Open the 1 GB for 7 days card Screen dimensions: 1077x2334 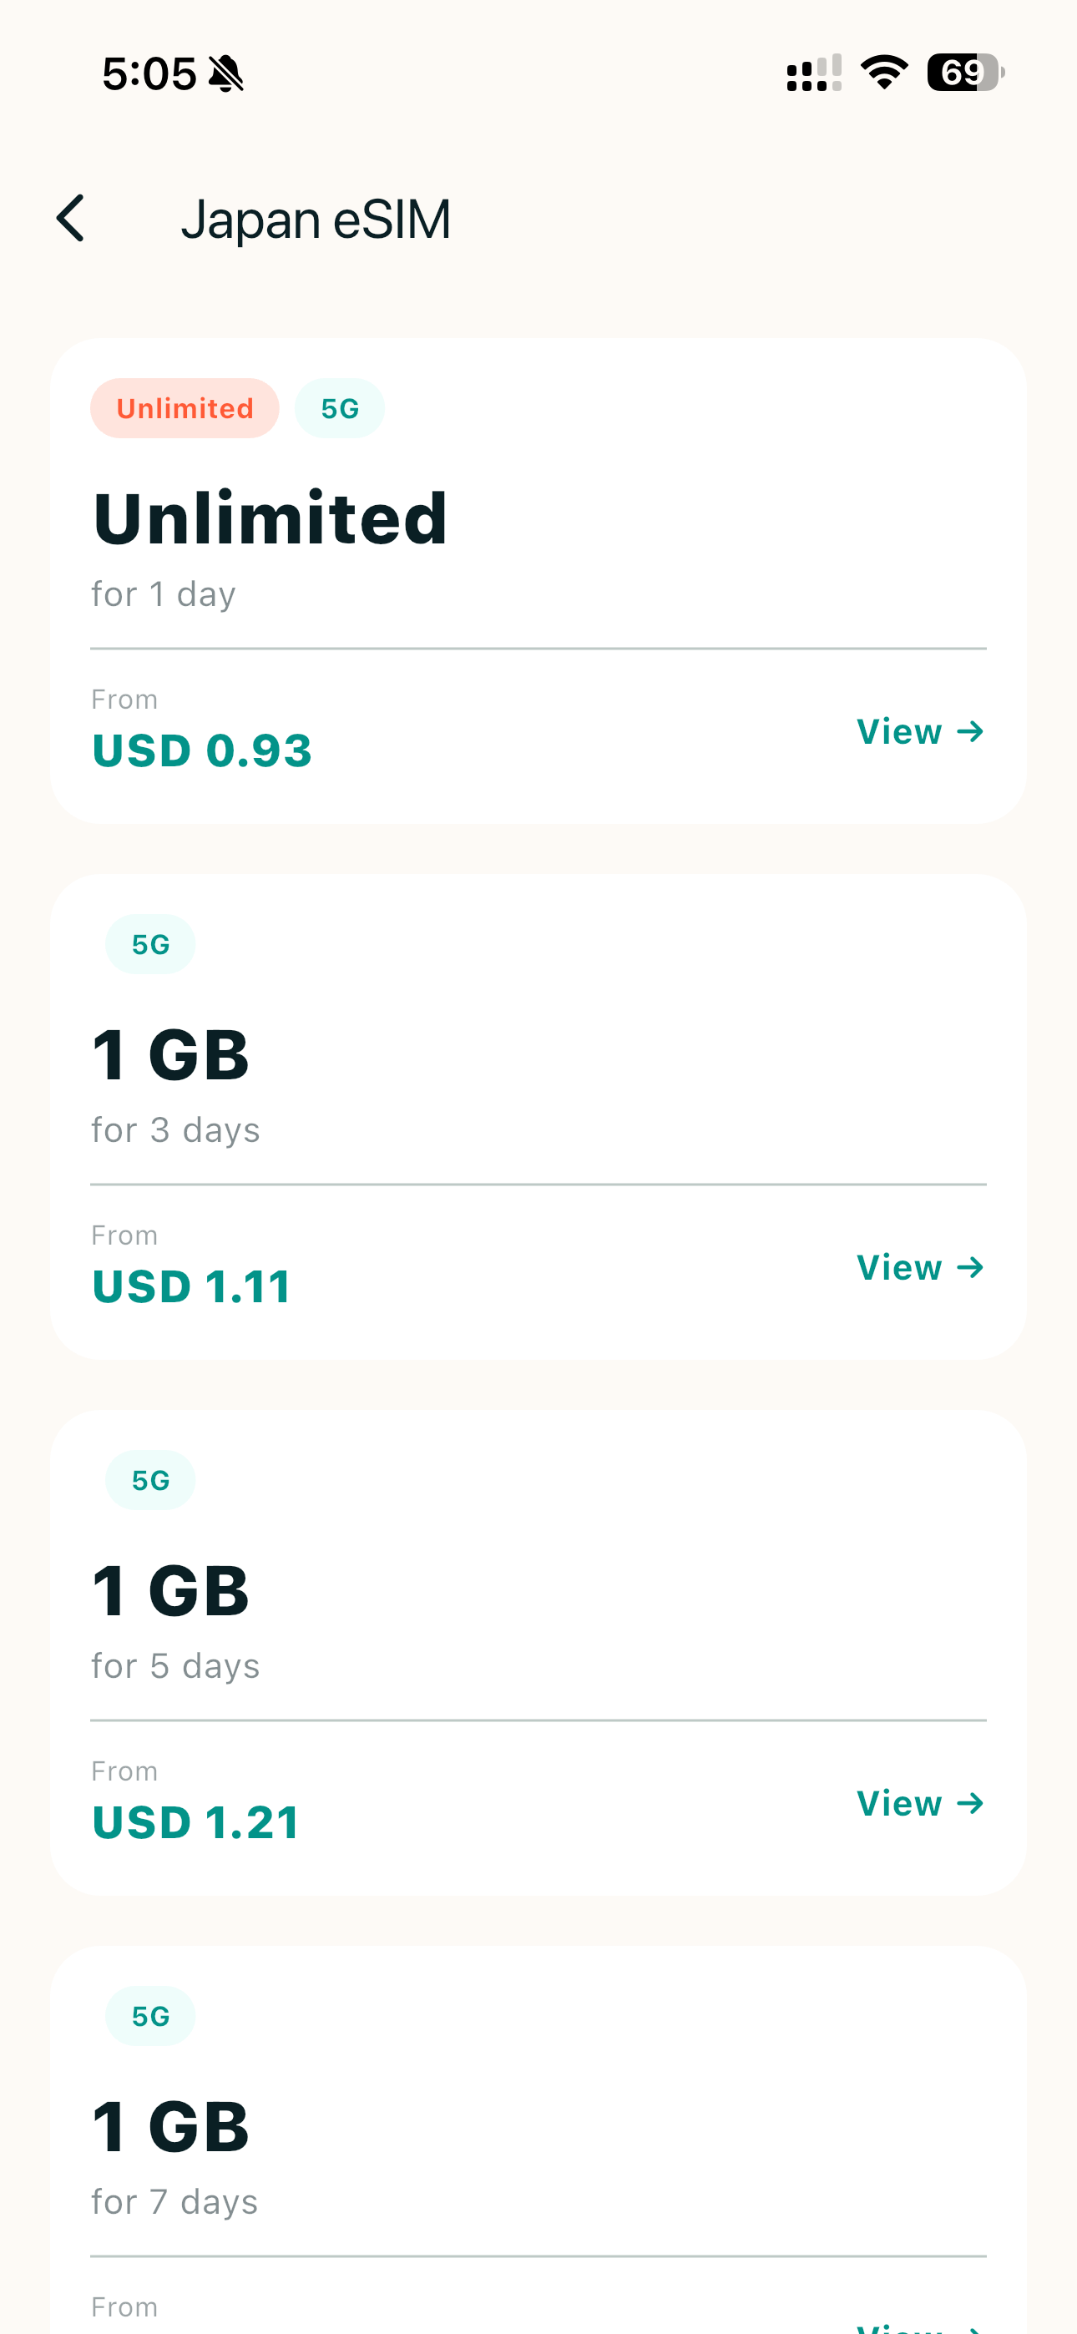pos(538,2140)
